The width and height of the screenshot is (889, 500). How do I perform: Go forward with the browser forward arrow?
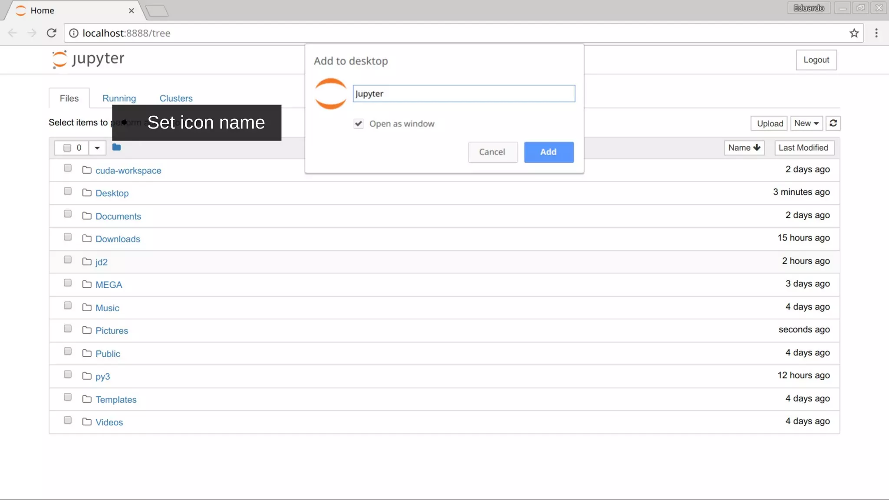(32, 33)
